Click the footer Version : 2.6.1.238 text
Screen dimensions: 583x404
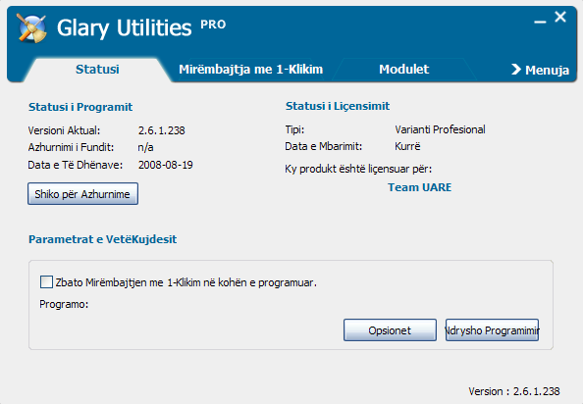(x=514, y=391)
